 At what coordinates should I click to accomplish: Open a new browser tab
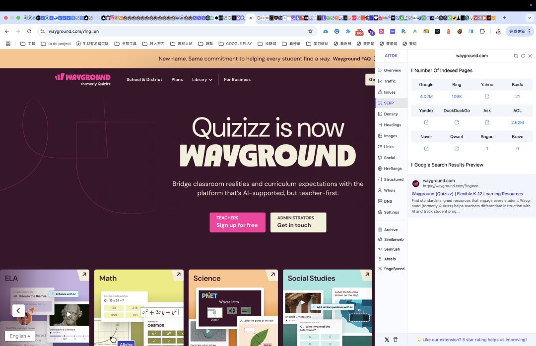coord(504,18)
